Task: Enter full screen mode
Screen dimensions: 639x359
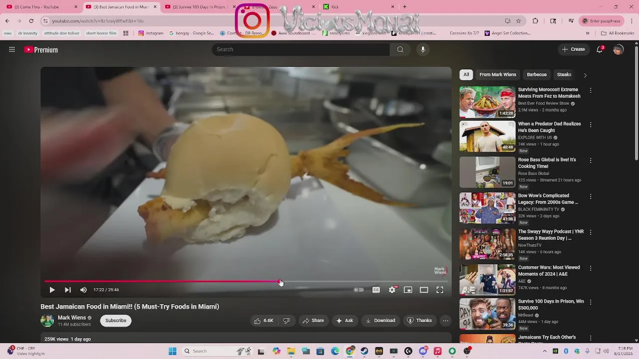Action: click(440, 290)
